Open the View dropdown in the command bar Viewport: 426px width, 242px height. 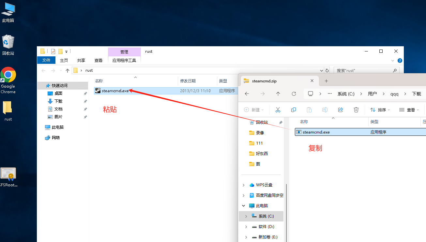coord(409,110)
